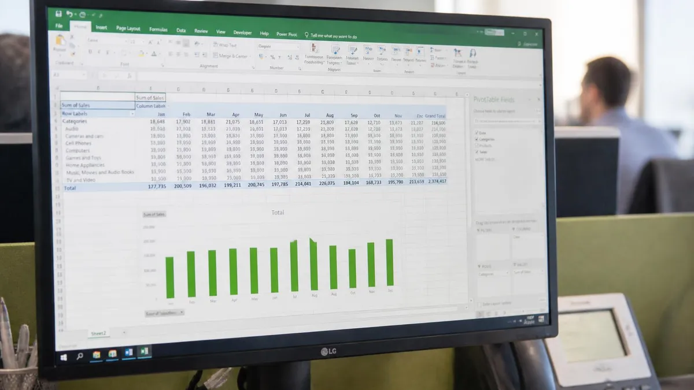The height and width of the screenshot is (390, 694).
Task: Toggle Italic formatting in the ribbon
Action: point(99,52)
